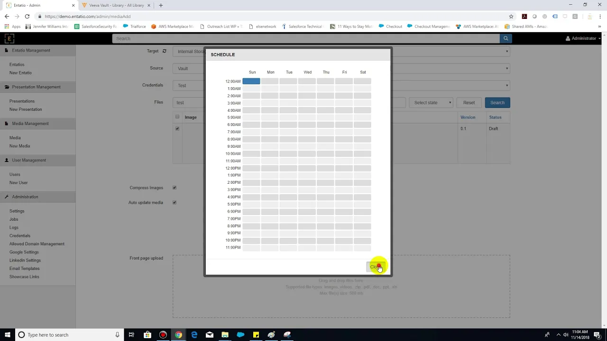Click the browser back arrow
607x341 pixels.
tap(7, 16)
